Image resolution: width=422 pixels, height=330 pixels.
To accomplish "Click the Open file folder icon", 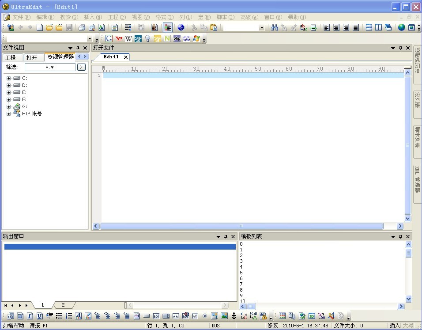I will click(49, 27).
